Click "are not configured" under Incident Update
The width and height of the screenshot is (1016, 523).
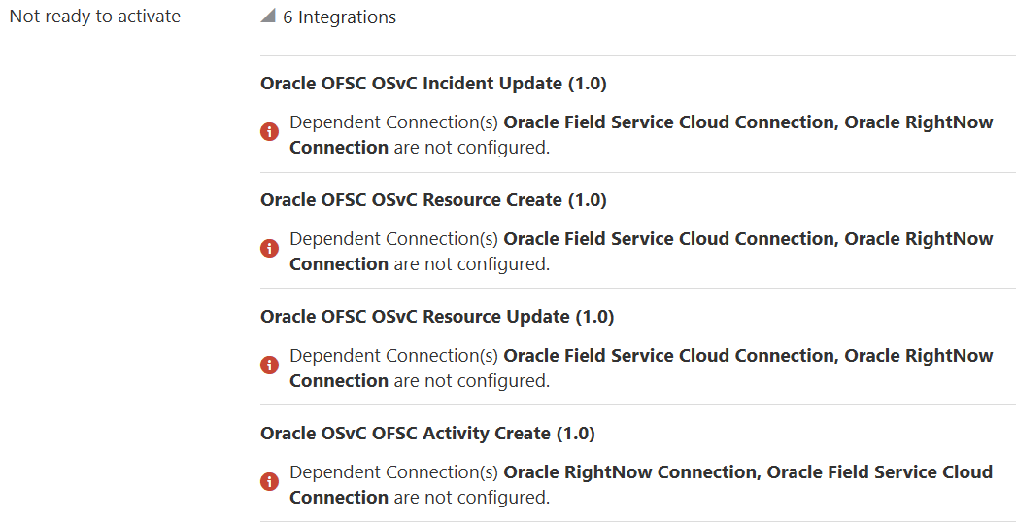[x=471, y=148]
